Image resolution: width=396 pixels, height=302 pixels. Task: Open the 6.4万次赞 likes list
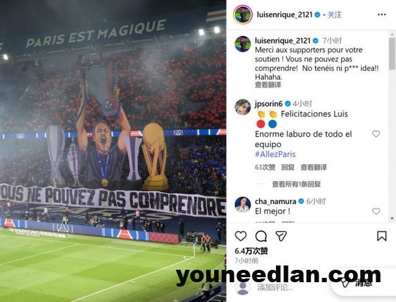[251, 251]
